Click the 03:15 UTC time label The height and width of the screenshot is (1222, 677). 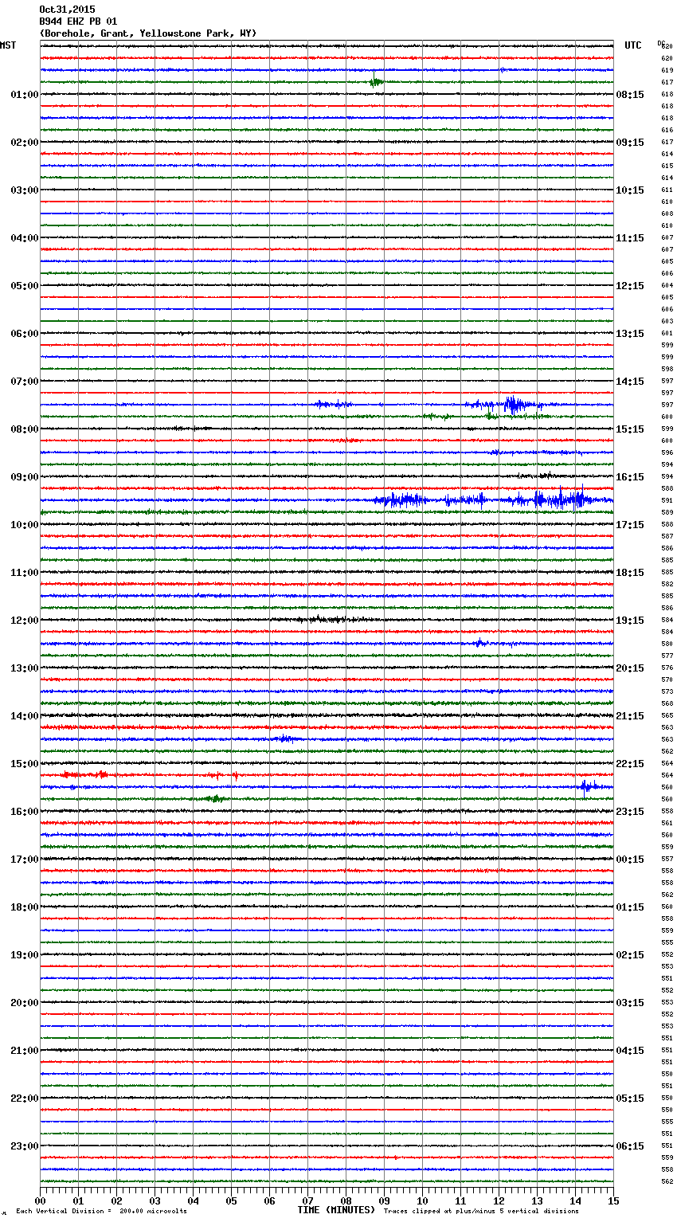[630, 1003]
